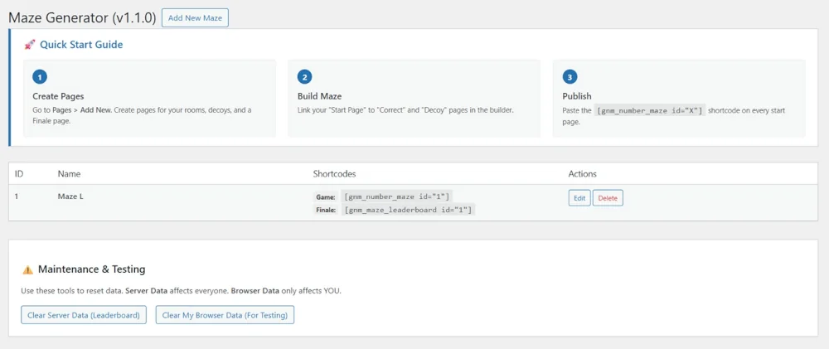The width and height of the screenshot is (829, 349).
Task: Click the ID value 1 in table row
Action: tap(17, 196)
